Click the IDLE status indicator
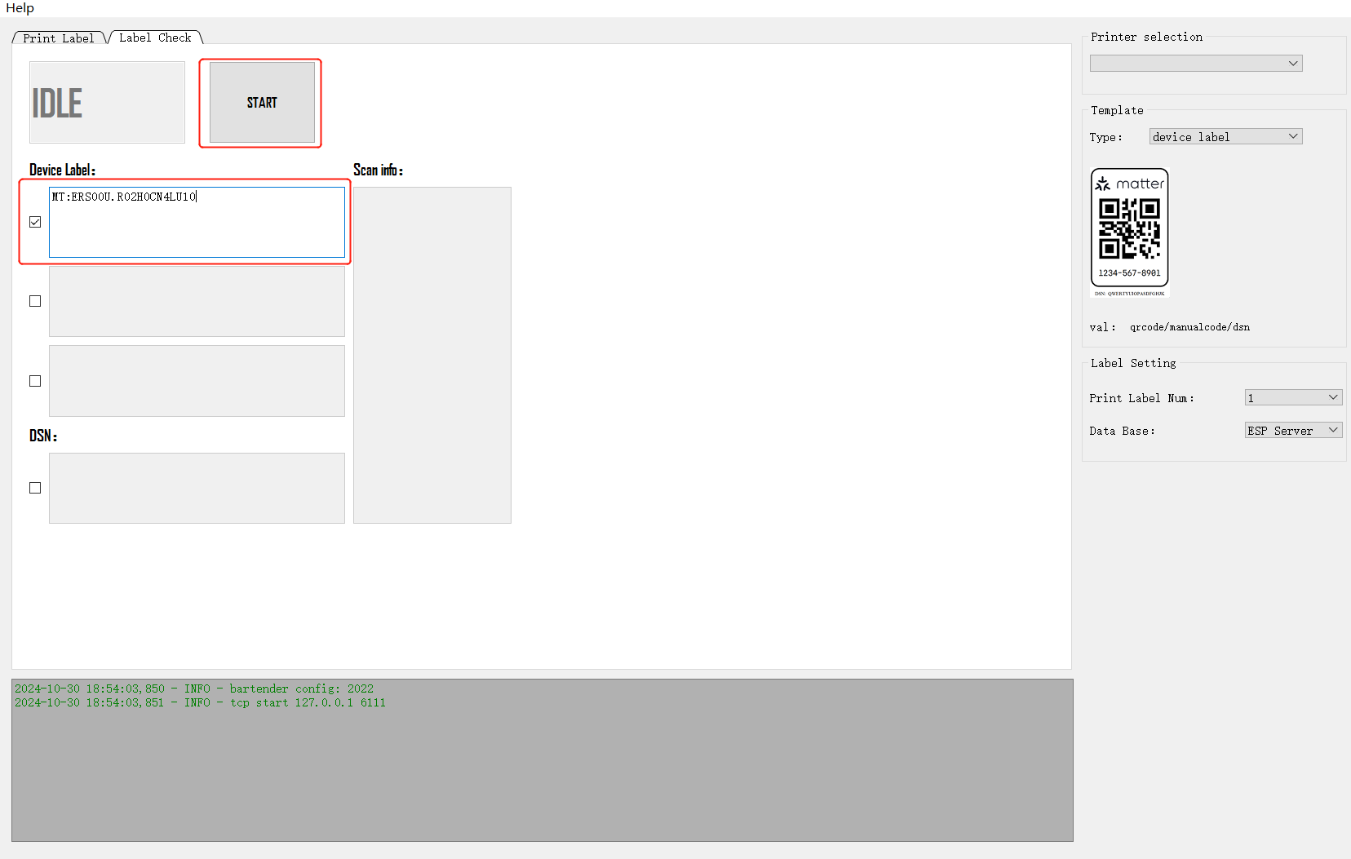The width and height of the screenshot is (1351, 859). coord(106,102)
